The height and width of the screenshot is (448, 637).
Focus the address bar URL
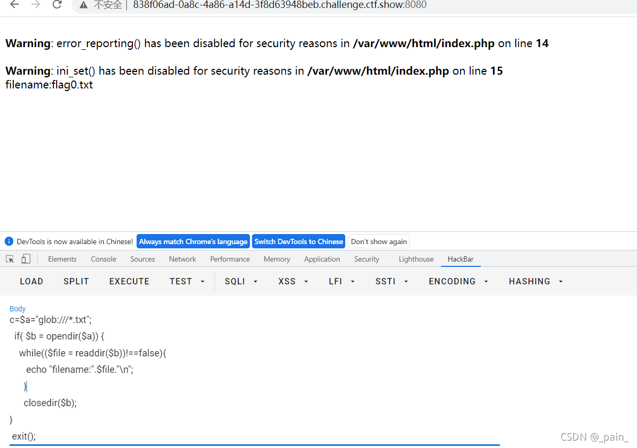coord(280,5)
